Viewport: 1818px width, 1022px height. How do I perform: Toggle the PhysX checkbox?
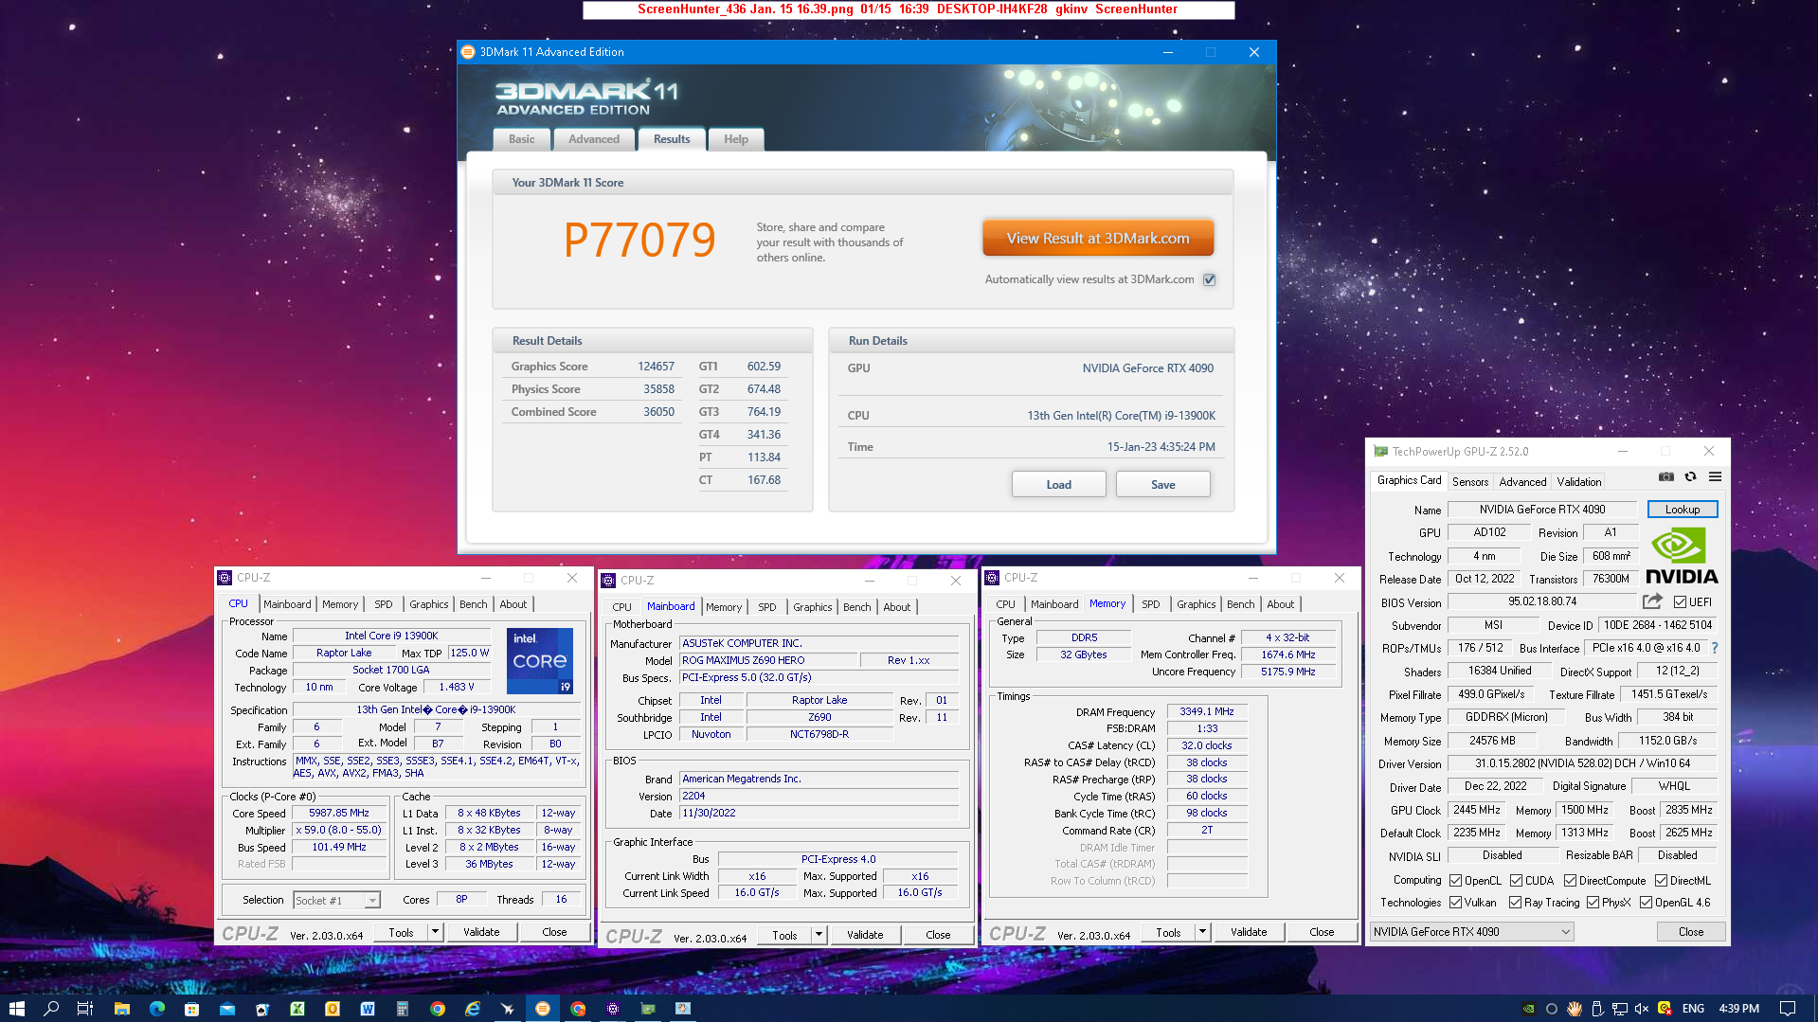tap(1593, 903)
